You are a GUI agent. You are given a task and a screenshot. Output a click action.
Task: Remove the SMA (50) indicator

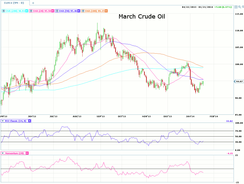(x=78, y=11)
